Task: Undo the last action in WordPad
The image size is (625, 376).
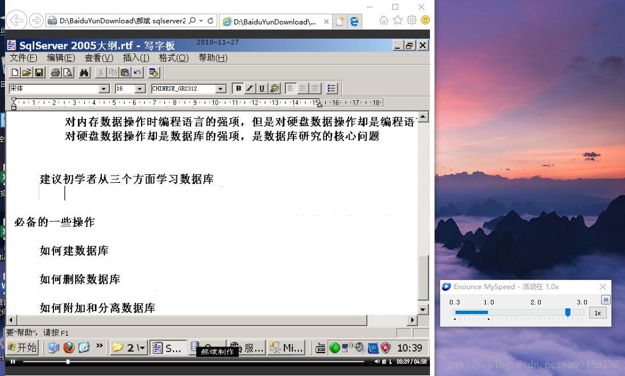Action: pyautogui.click(x=137, y=72)
